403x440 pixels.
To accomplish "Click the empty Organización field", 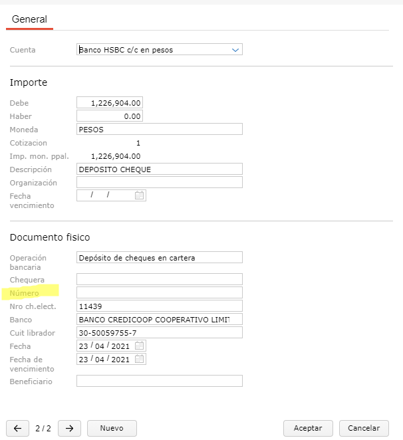I will click(159, 182).
